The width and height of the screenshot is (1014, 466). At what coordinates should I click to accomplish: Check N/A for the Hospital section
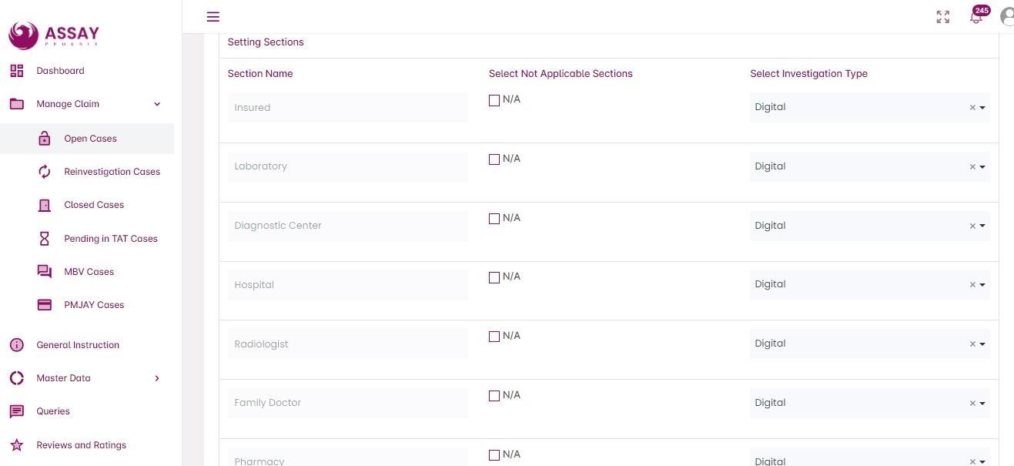tap(494, 277)
